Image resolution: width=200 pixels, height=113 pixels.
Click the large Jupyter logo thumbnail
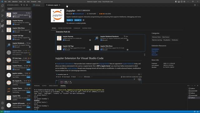(x=57, y=15)
